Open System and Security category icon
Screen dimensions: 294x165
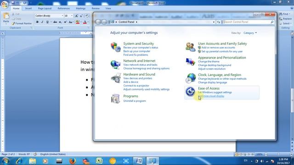click(115, 47)
